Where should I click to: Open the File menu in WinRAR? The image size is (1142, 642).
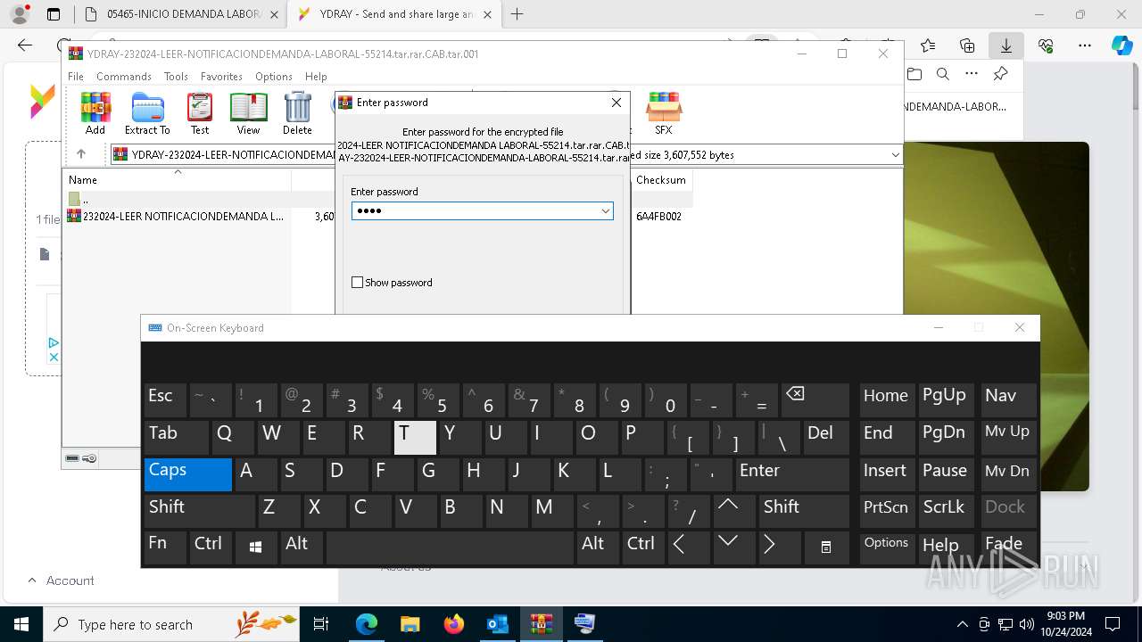pos(76,77)
